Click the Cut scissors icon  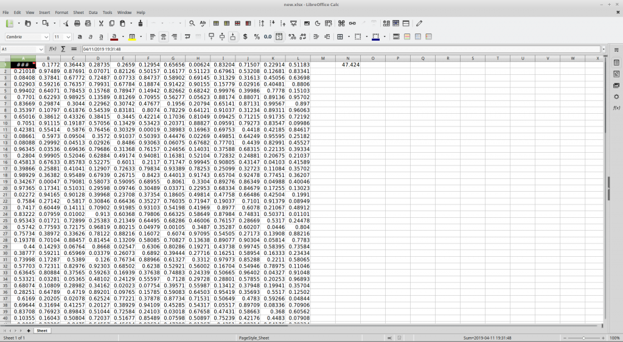tap(101, 24)
